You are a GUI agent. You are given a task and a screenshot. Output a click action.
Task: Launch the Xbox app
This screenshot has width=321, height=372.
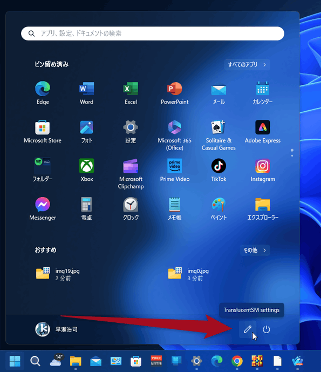(86, 170)
